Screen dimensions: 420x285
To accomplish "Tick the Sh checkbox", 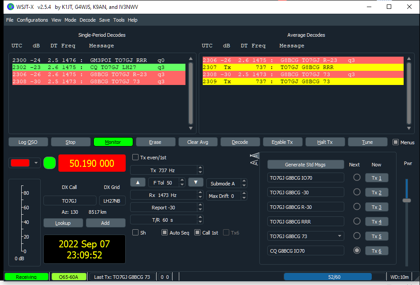I will [135, 232].
